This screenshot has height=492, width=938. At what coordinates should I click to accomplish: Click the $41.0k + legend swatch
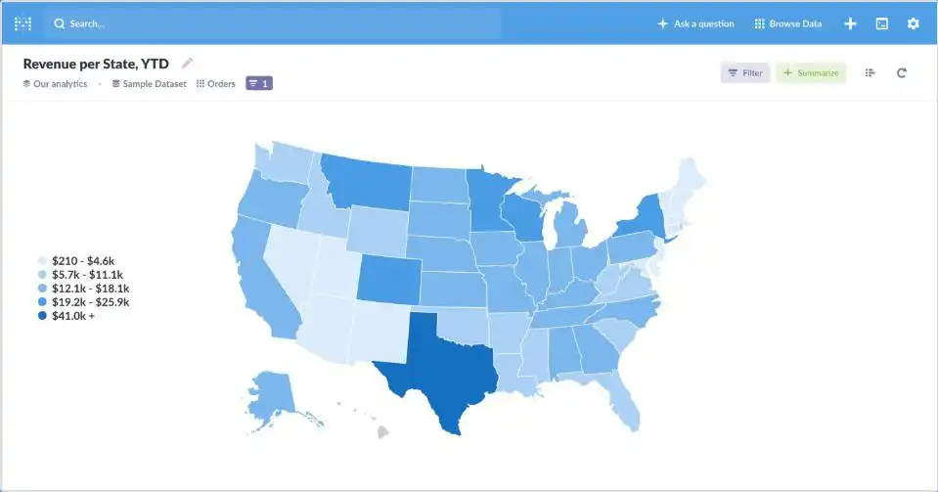click(x=42, y=316)
